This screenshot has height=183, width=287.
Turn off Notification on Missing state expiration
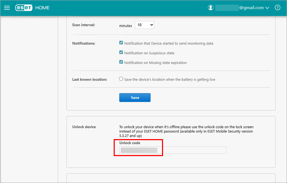(121, 62)
